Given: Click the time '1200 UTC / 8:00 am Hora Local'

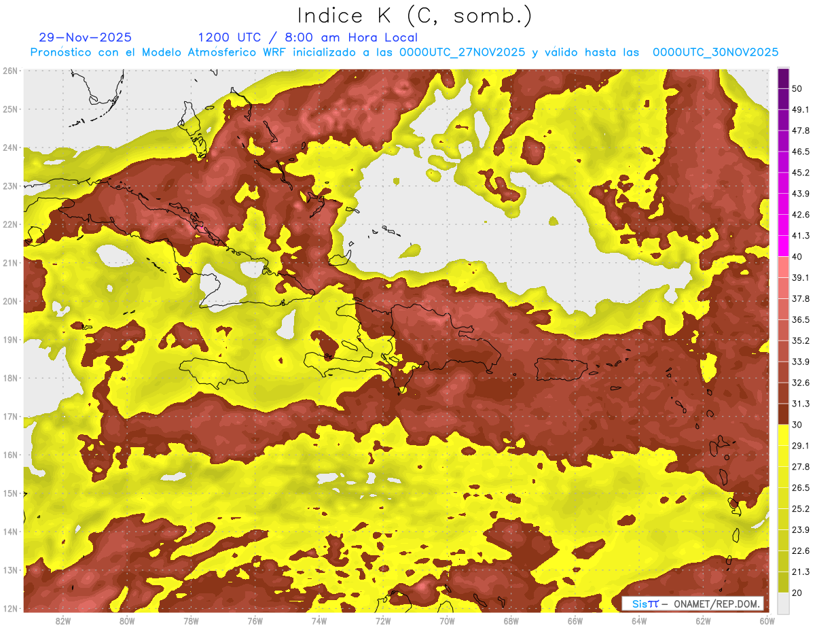Looking at the screenshot, I should pyautogui.click(x=308, y=37).
